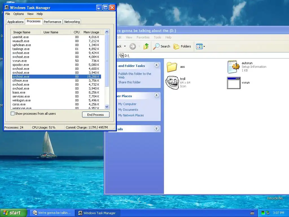Screen dimensions: 289x217
Task: Click the keyboard icon on the taskbar
Action: (252, 213)
